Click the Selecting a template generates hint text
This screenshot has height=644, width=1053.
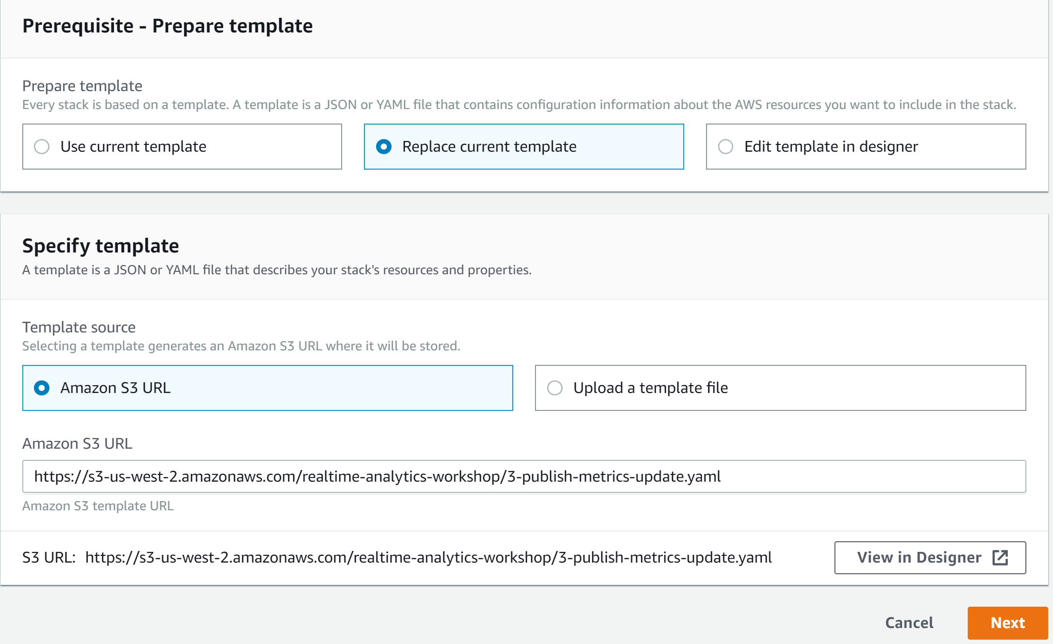pyautogui.click(x=241, y=346)
